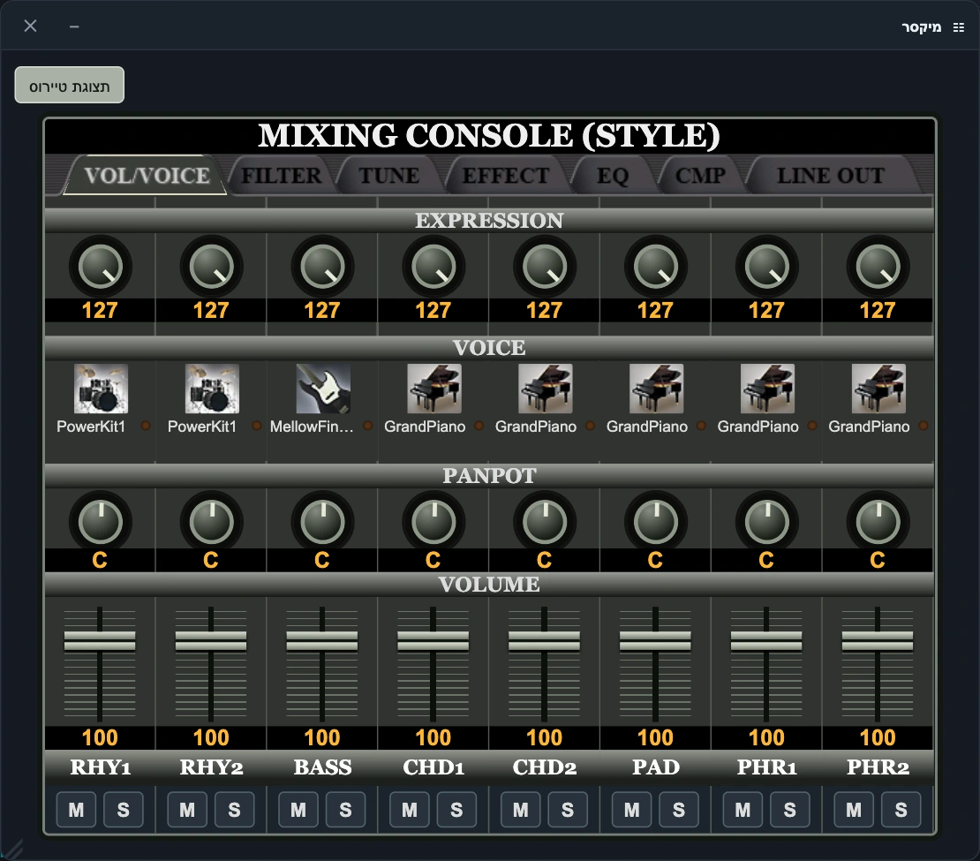Click the PAD volume fader handle

[x=655, y=641]
